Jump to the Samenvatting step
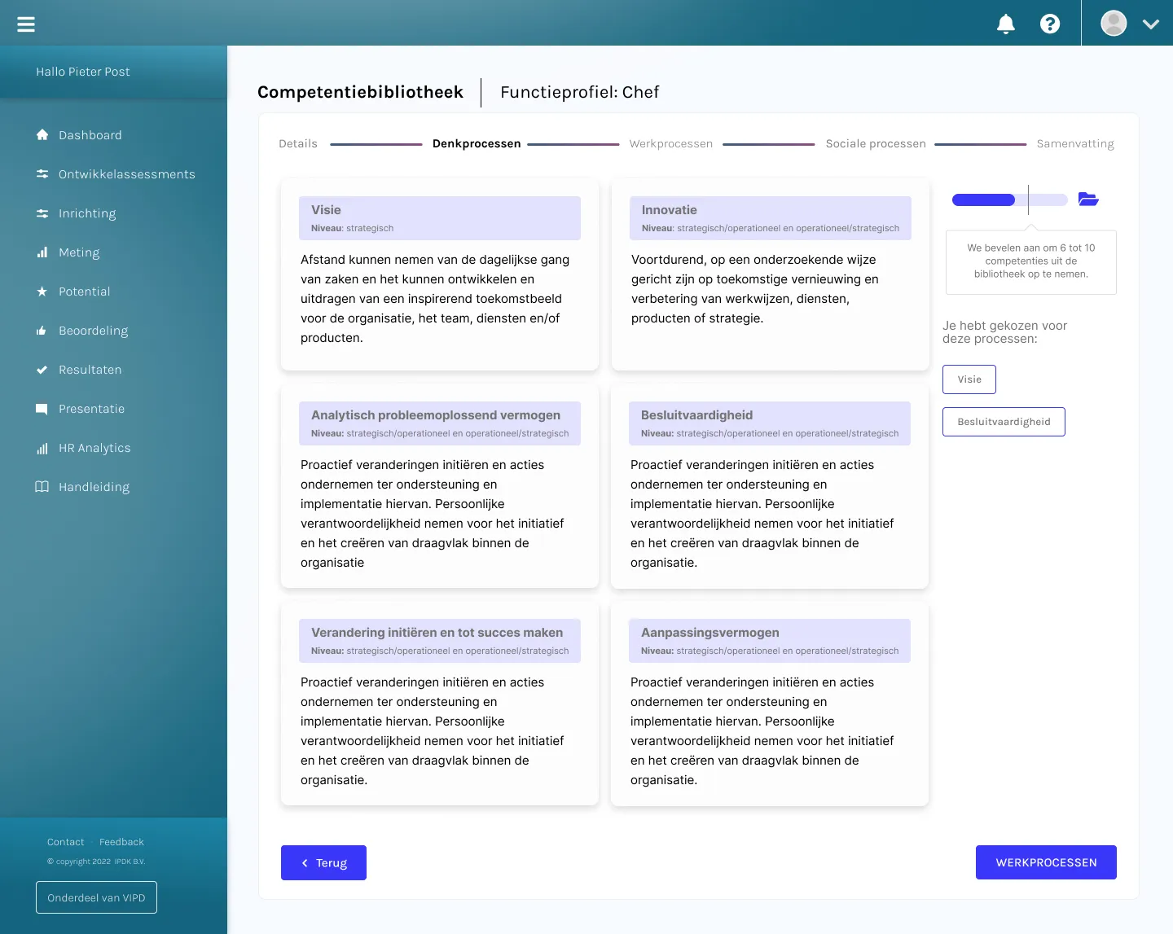This screenshot has width=1173, height=934. (x=1074, y=144)
